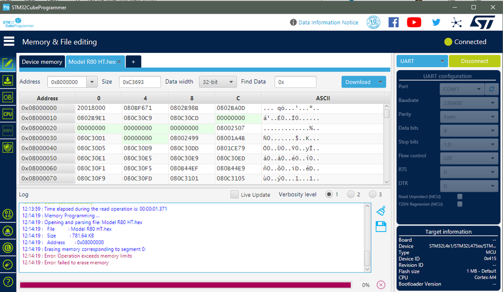
Task: Open ST Facebook page icon
Action: [394, 23]
